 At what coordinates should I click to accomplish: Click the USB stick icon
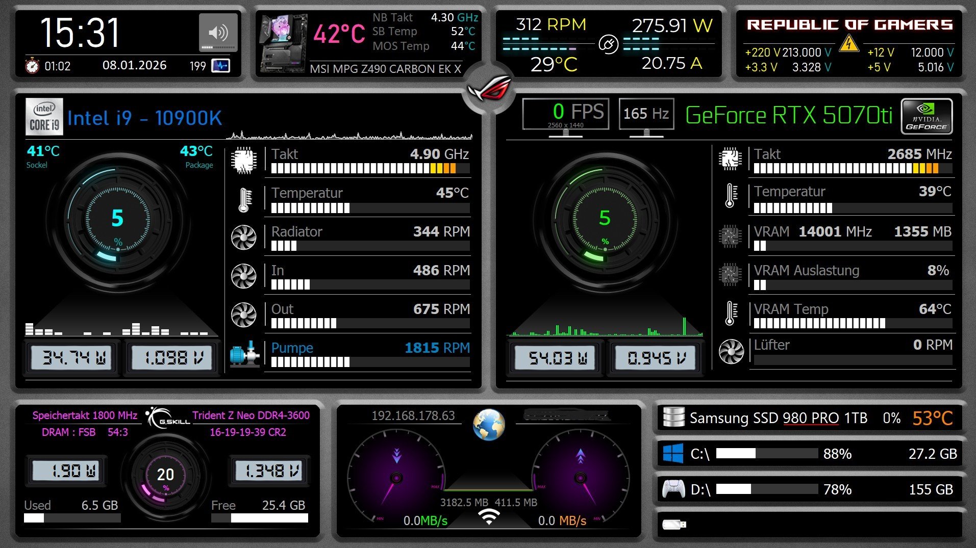[x=674, y=524]
